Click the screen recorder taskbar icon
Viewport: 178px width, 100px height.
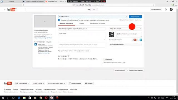[x=57, y=98]
